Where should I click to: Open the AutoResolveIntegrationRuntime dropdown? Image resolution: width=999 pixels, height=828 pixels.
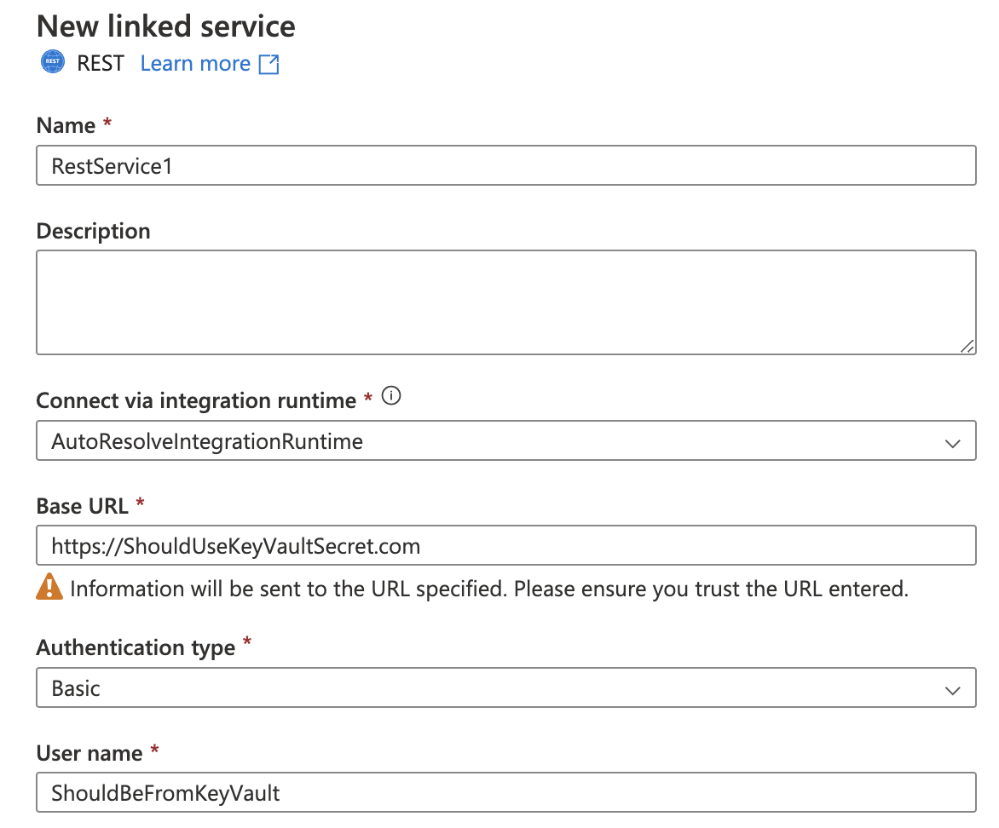505,440
